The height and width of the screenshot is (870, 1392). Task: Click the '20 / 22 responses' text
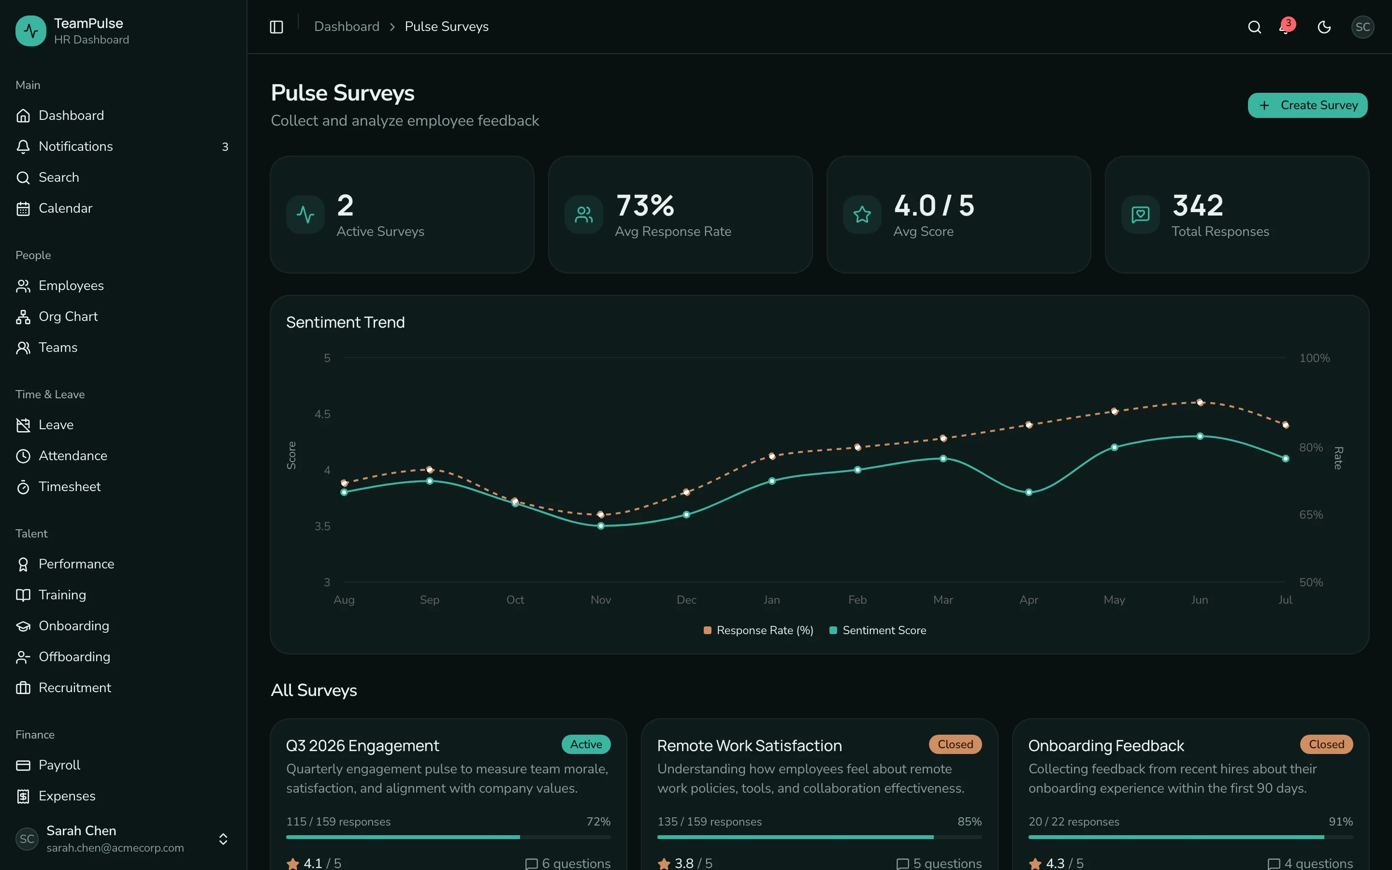coord(1074,822)
